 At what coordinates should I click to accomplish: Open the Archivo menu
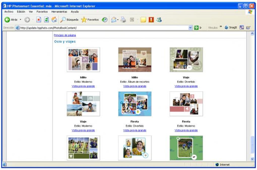[x=9, y=12]
